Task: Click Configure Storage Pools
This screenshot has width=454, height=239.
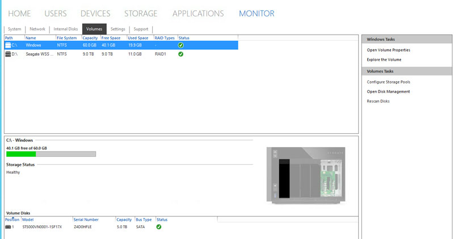Action: point(388,82)
